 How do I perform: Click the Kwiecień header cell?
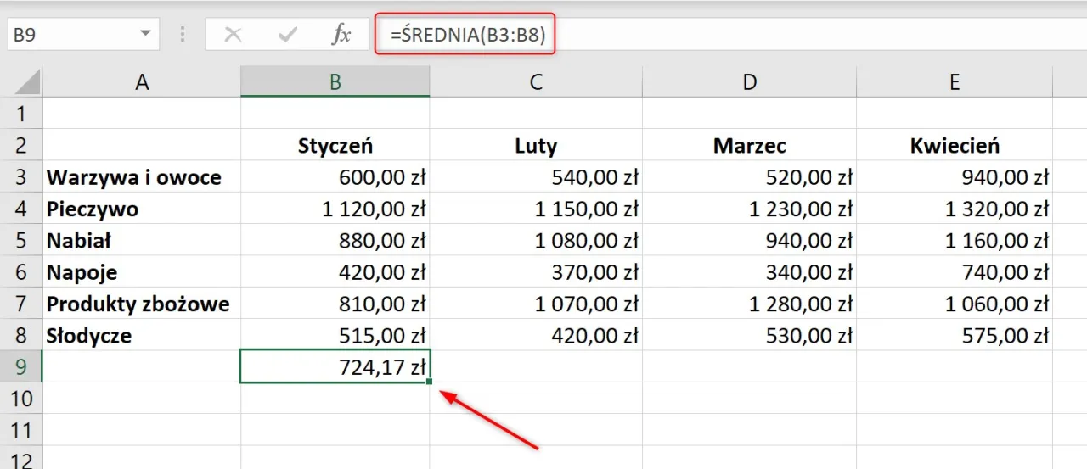(x=955, y=145)
